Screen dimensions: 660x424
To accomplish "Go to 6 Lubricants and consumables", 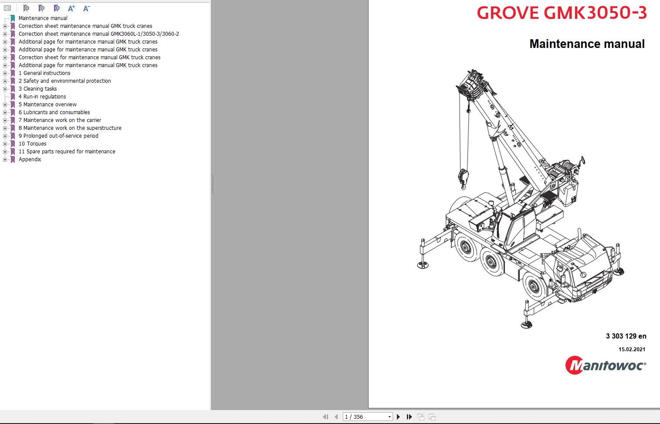I will [54, 112].
